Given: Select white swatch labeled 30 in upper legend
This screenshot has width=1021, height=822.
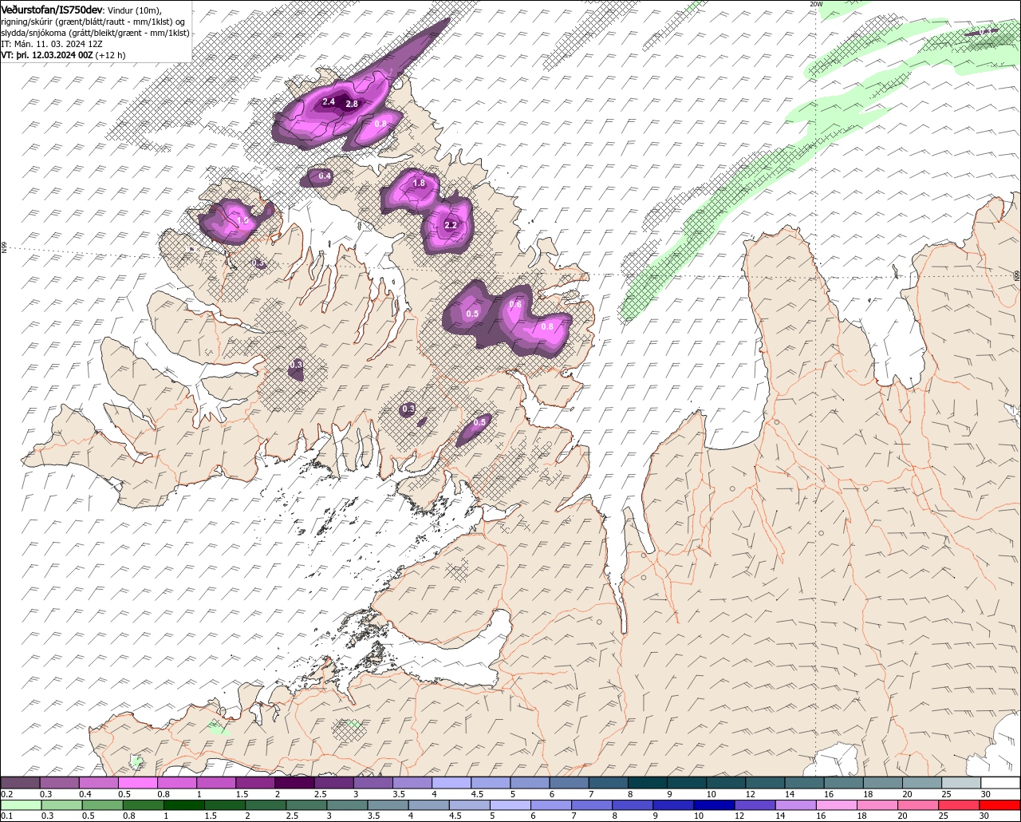Looking at the screenshot, I should click(1000, 783).
